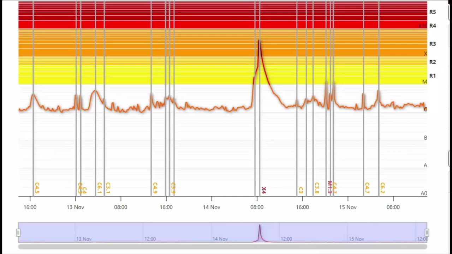This screenshot has height=254, width=452.
Task: Select the C4.9 flare label
Action: [155, 188]
